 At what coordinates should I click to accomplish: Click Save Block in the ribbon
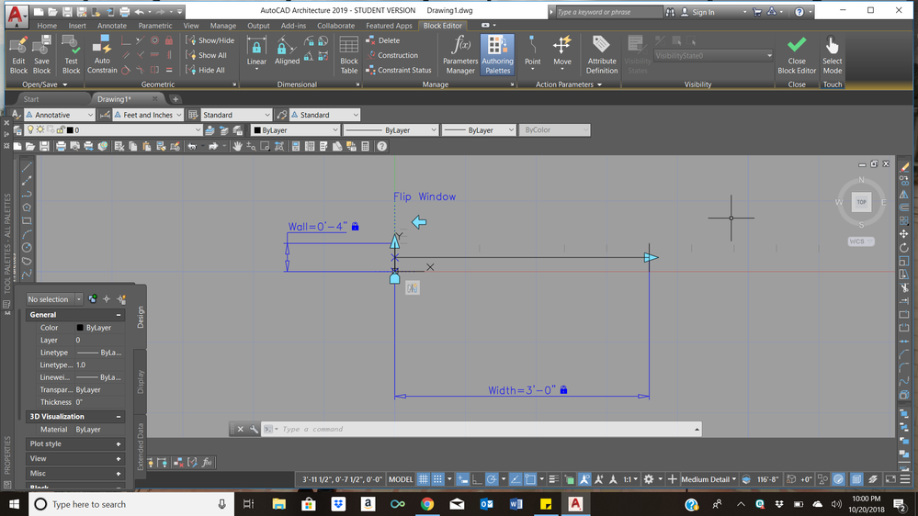point(41,55)
